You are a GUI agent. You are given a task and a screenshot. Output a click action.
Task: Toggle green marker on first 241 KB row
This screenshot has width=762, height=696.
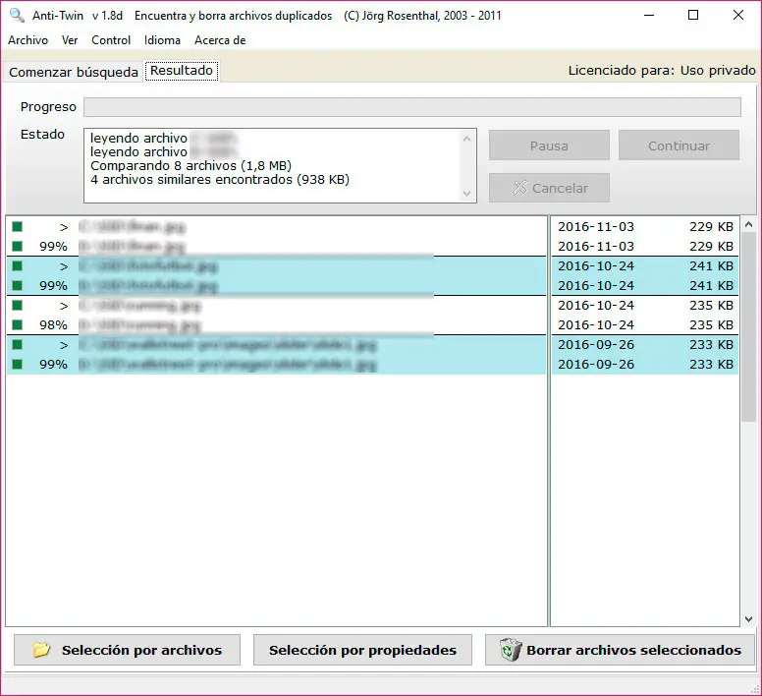(x=18, y=266)
